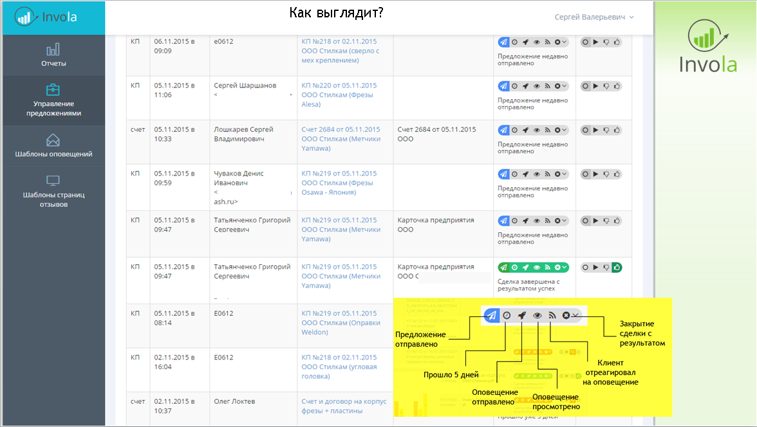This screenshot has width=757, height=427.
Task: Click play icon in Сергей Шаршанов row
Action: 596,86
